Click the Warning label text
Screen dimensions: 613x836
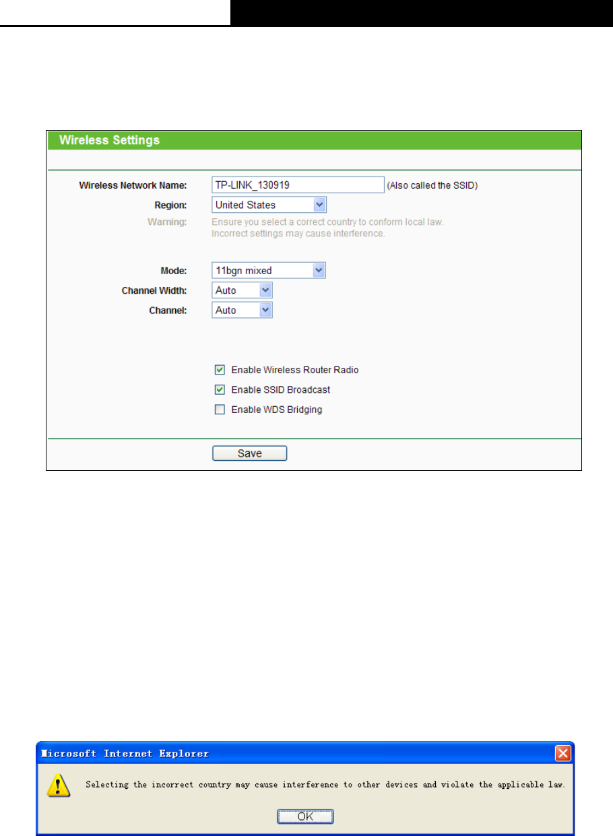[167, 222]
